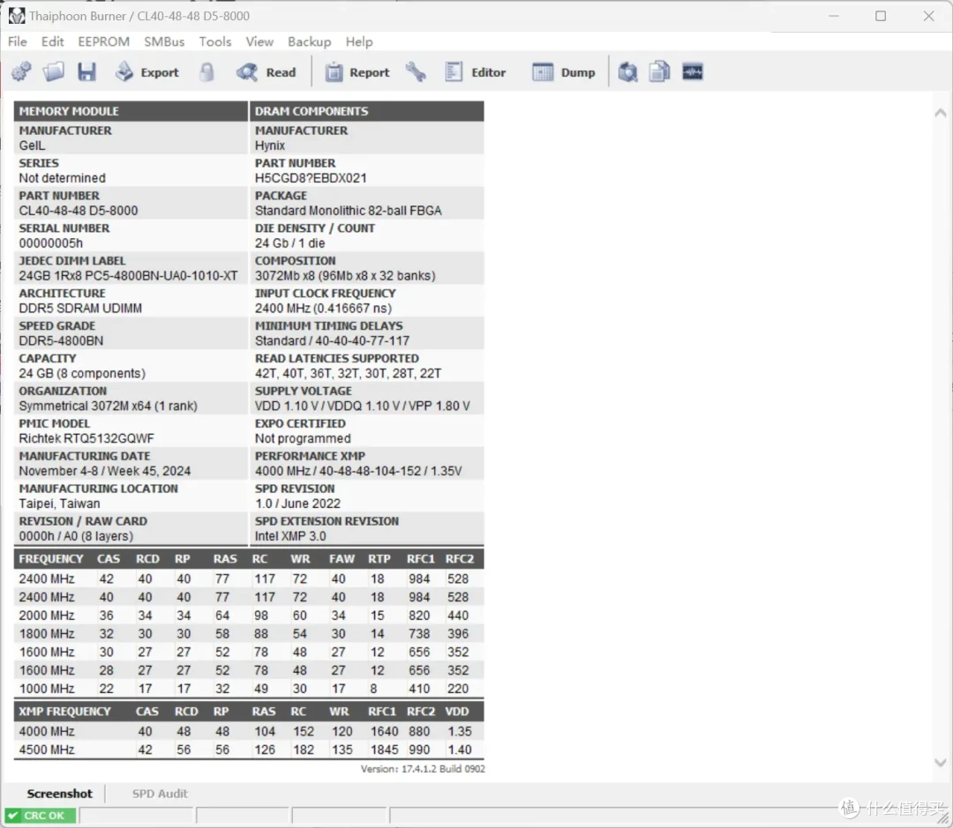Open the Help menu
The image size is (953, 828).
pos(359,41)
